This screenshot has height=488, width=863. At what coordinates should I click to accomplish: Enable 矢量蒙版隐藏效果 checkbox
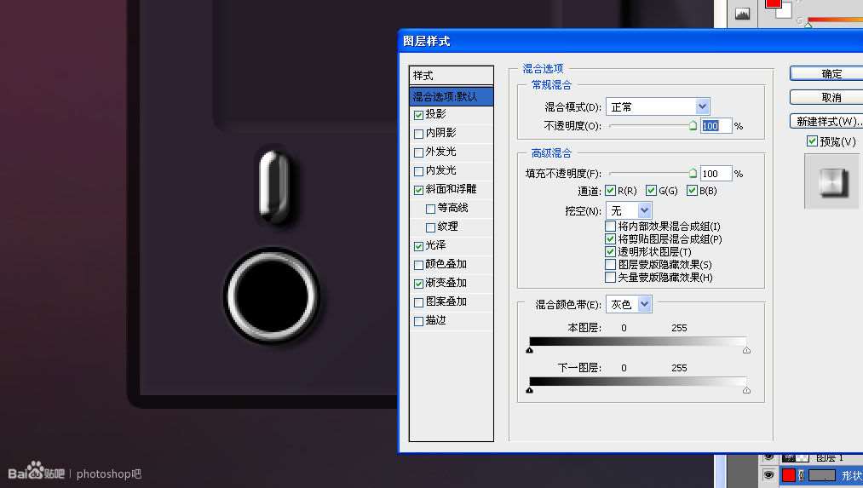610,277
